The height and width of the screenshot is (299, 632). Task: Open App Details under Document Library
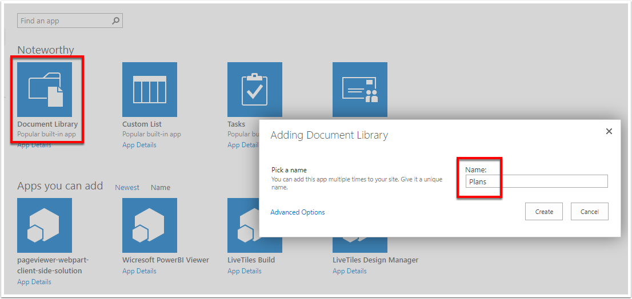point(34,146)
